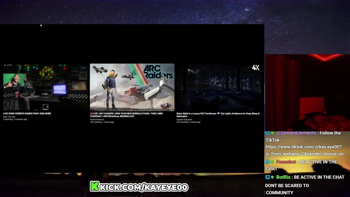Open the TikTok link in chat
This screenshot has height=197, width=350.
305,150
